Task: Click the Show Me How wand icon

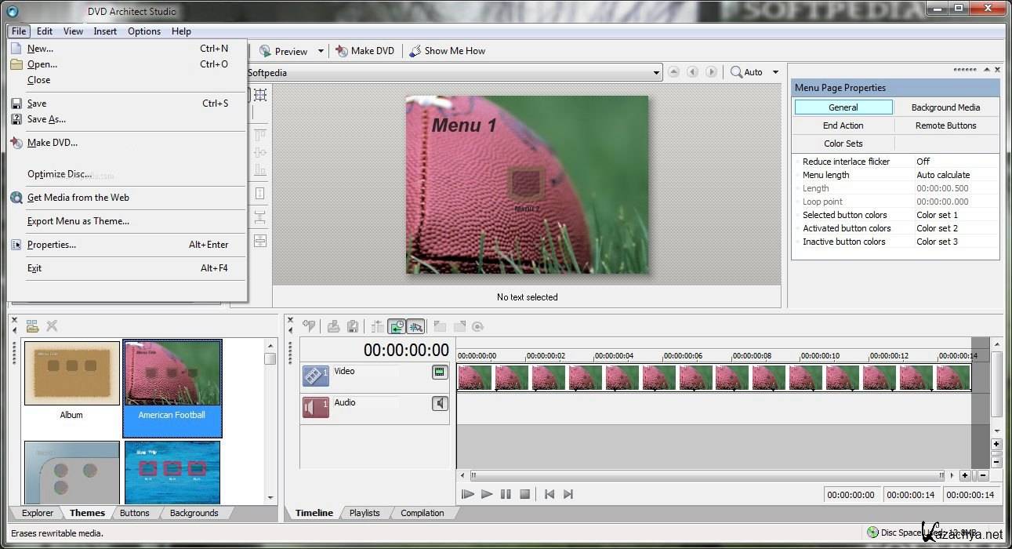Action: click(415, 51)
